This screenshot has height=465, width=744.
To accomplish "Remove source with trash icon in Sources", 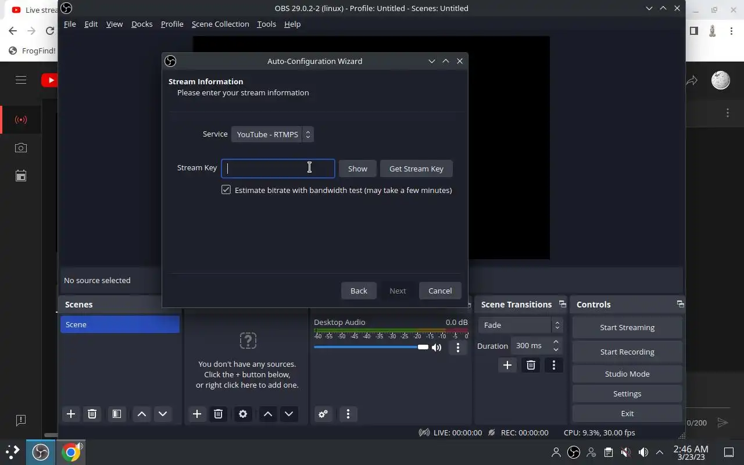I will click(218, 414).
